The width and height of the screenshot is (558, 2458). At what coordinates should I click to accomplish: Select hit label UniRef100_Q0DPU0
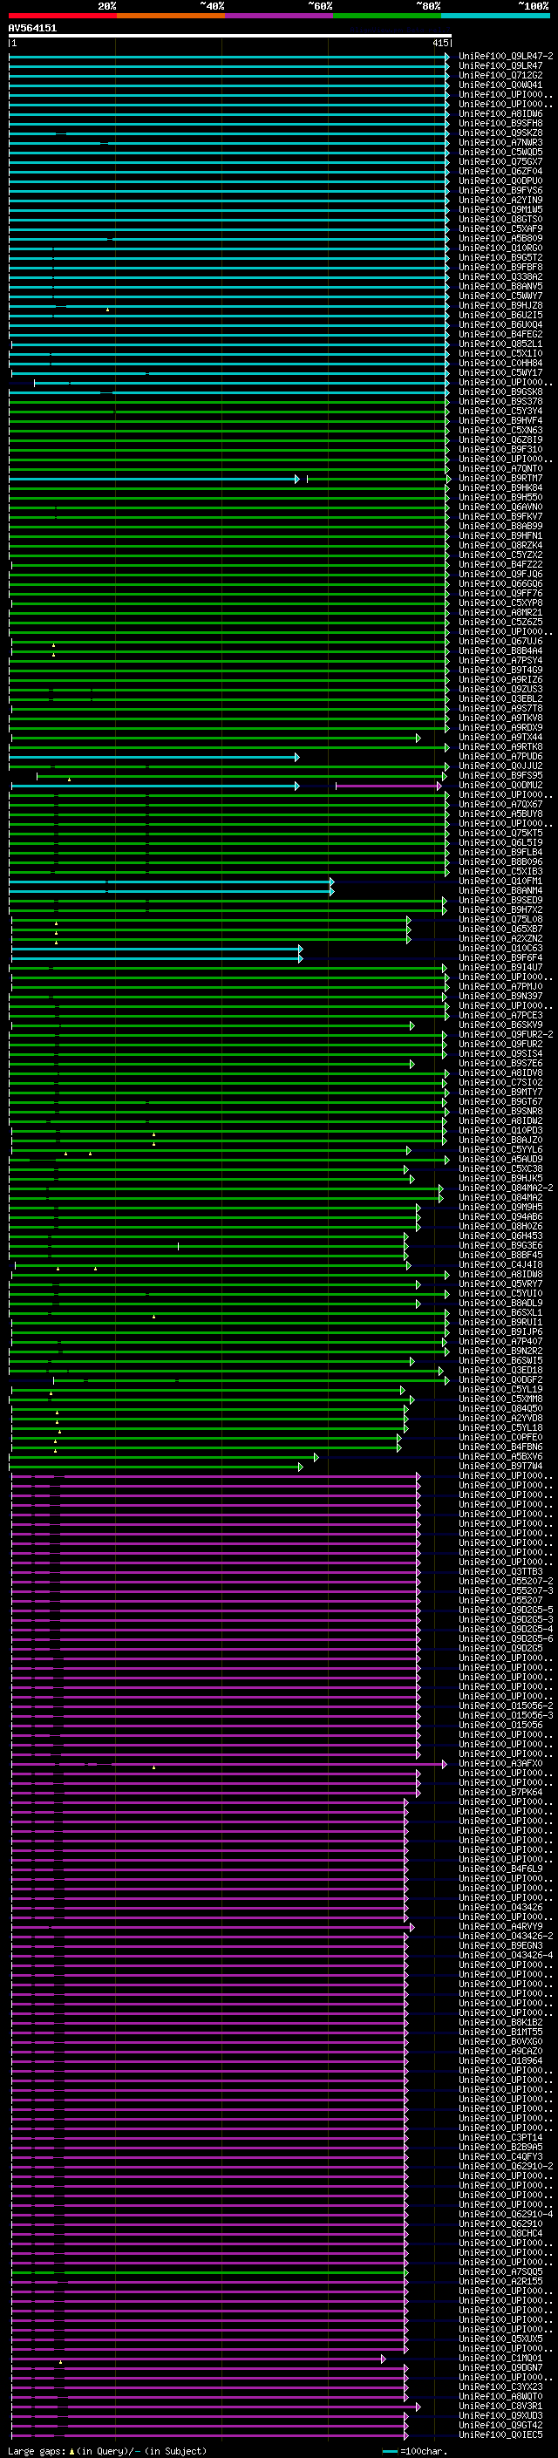(x=500, y=181)
